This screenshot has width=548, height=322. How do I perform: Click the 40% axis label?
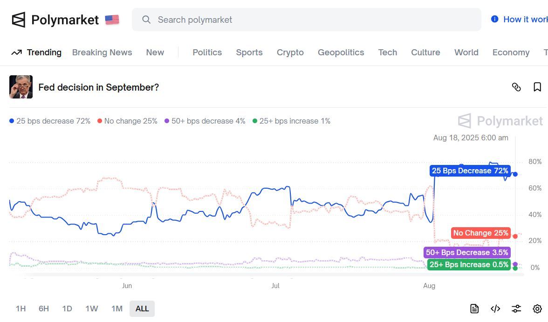pyautogui.click(x=535, y=215)
